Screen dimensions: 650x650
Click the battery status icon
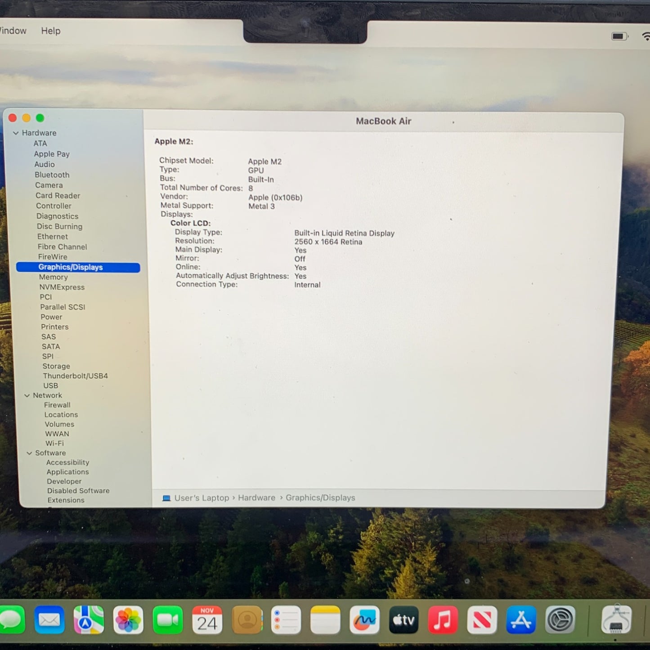[x=619, y=36]
